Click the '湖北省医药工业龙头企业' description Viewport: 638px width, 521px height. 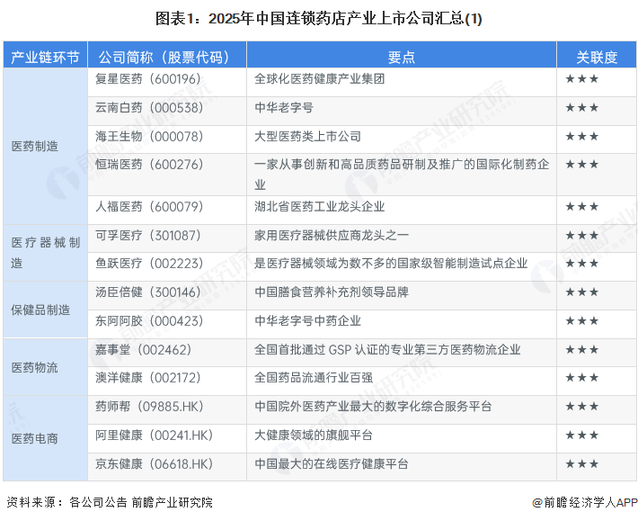[320, 207]
